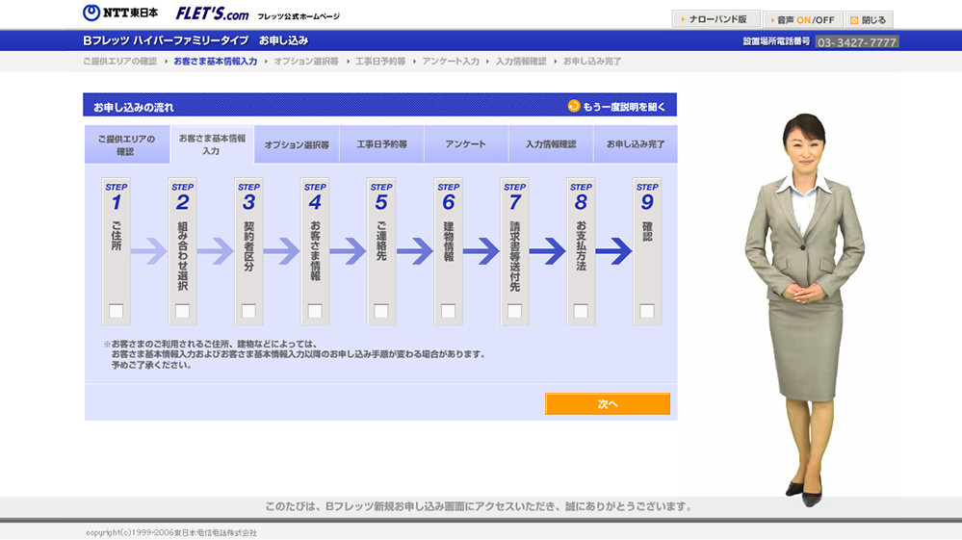The image size is (962, 540).
Task: Click the アンケート入力 breadcrumb
Action: tap(451, 62)
